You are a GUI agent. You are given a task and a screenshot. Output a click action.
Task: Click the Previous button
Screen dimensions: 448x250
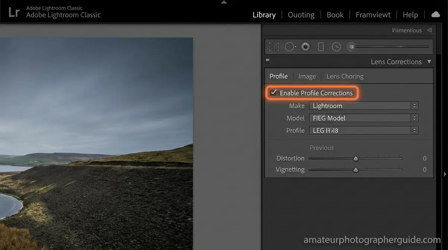[x=321, y=147]
